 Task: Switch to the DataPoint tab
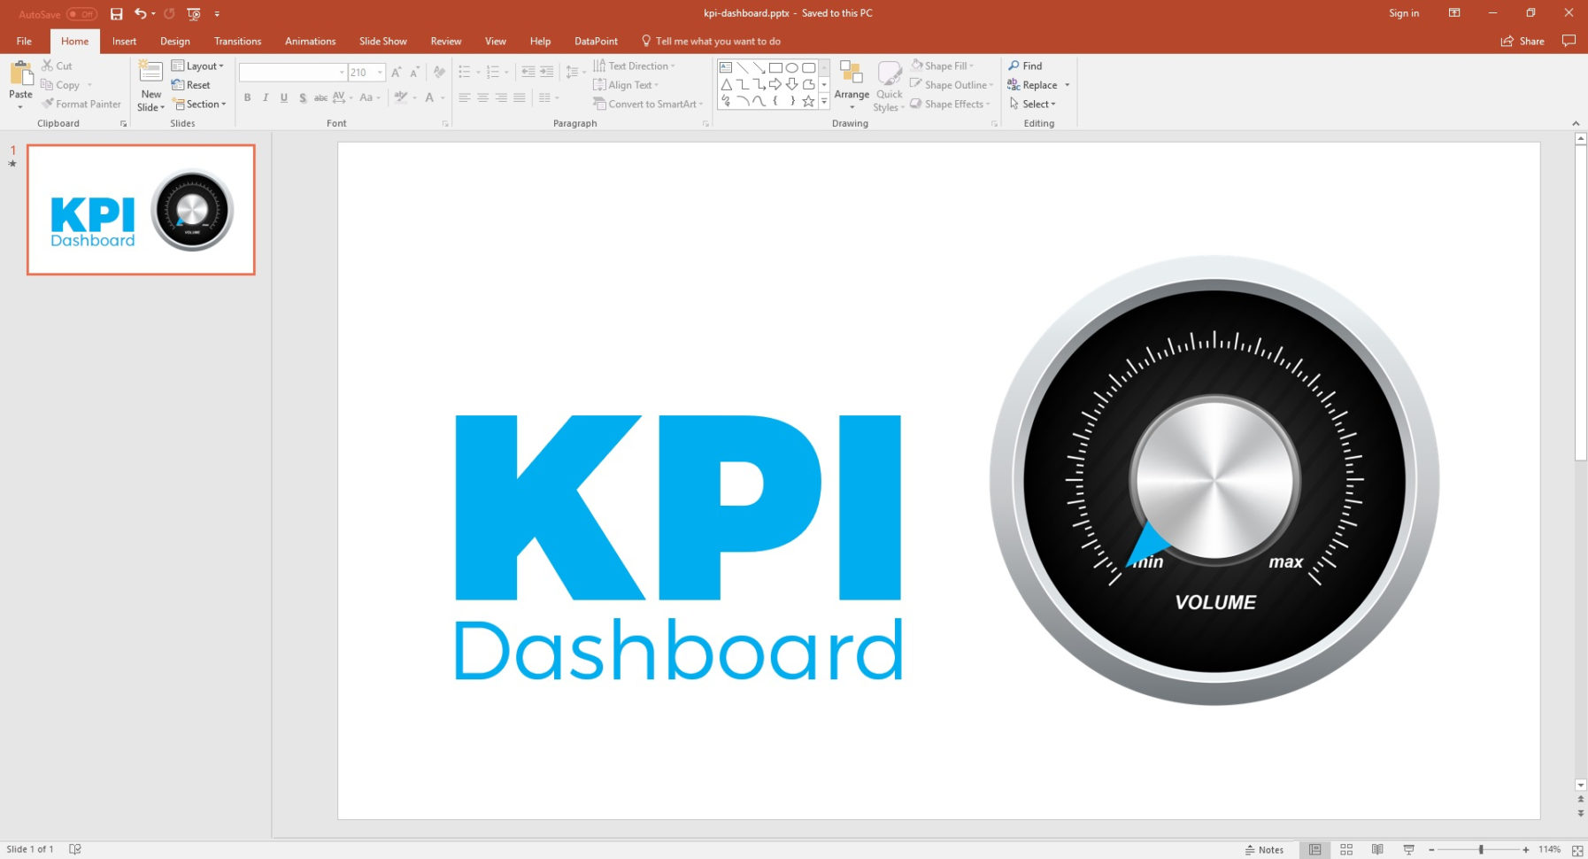point(595,41)
